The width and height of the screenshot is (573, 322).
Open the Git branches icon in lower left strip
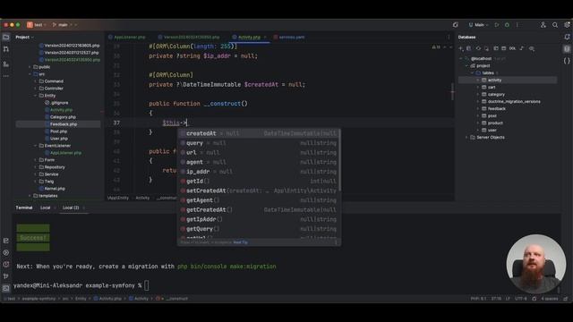6,276
